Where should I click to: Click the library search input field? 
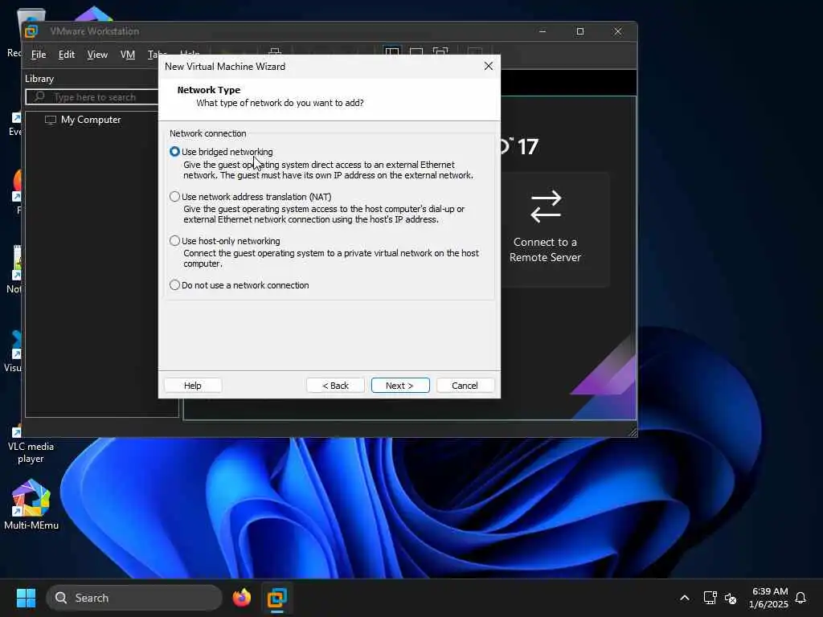(x=95, y=97)
